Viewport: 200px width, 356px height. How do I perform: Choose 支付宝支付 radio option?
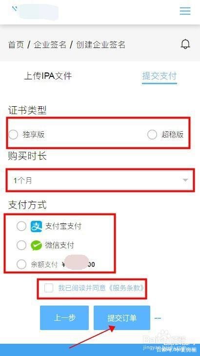(x=21, y=226)
